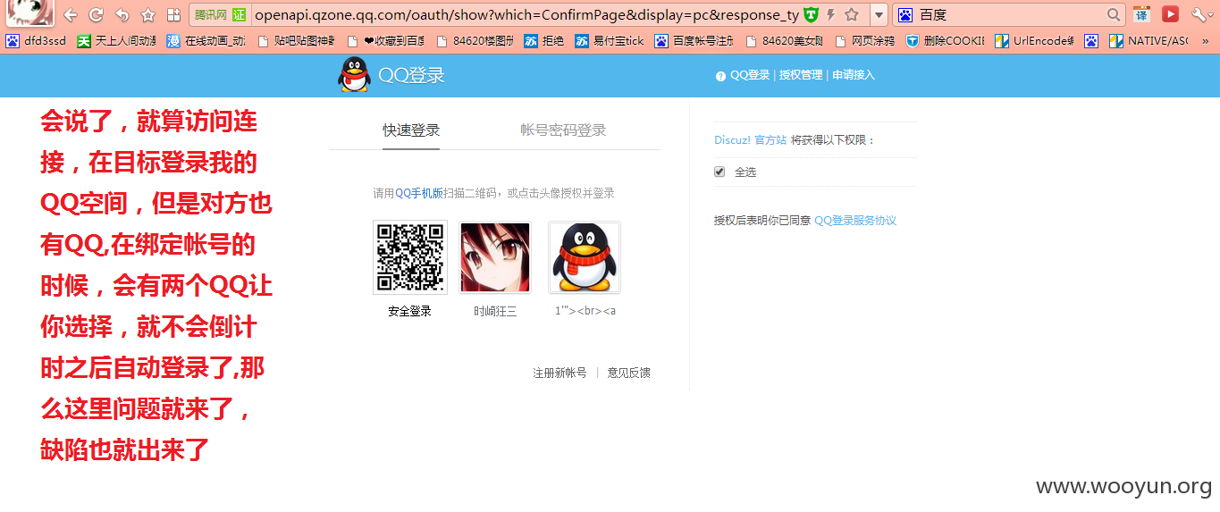Open the 拒绝 bookmark
The width and height of the screenshot is (1220, 512).
point(544,41)
